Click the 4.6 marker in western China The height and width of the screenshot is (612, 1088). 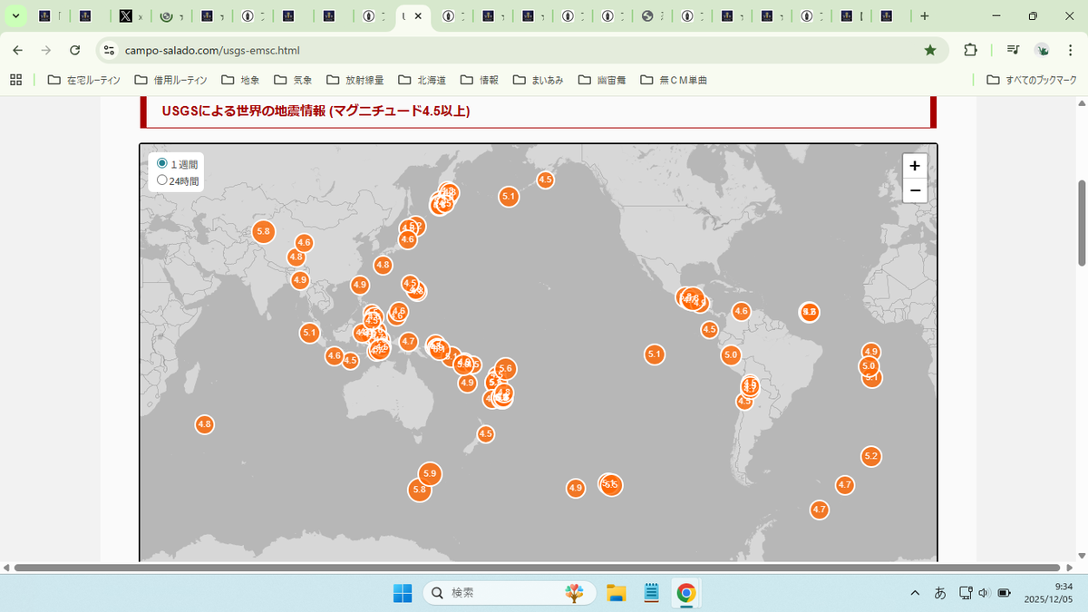tap(304, 242)
